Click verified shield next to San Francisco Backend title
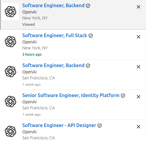The width and height of the screenshot is (146, 142). pos(88,66)
